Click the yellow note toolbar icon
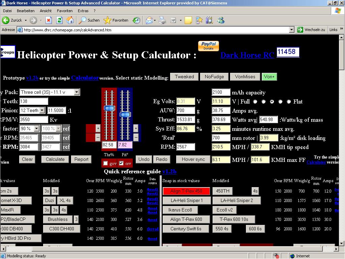Viewport: 345px width, 259px height. 188,20
